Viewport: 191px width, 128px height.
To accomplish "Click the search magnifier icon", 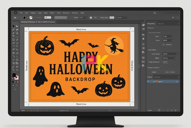I will click(x=154, y=13).
